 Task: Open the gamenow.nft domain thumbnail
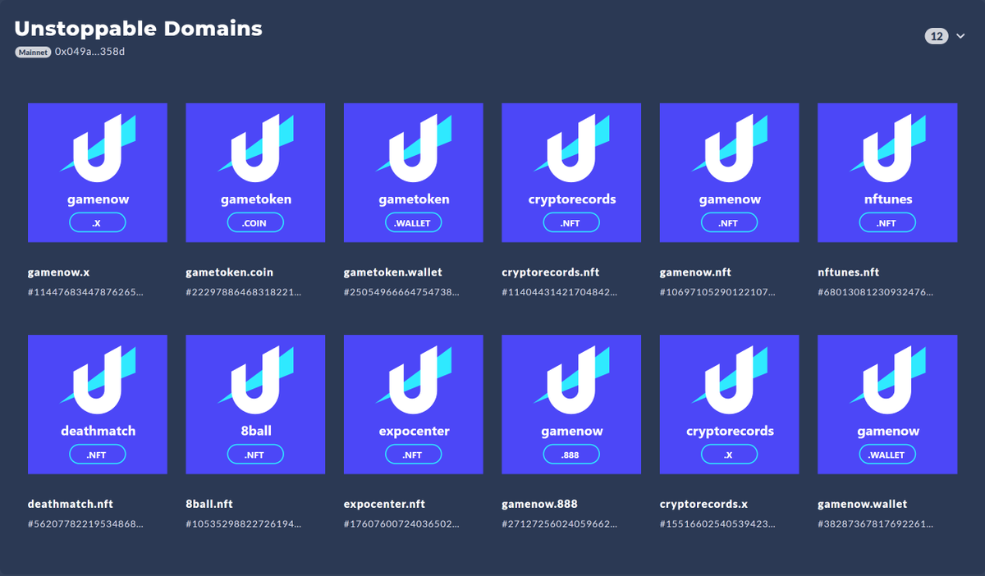click(x=730, y=173)
